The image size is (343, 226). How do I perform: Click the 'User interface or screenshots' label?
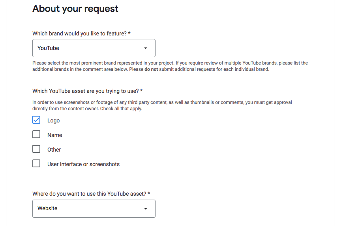coord(84,164)
